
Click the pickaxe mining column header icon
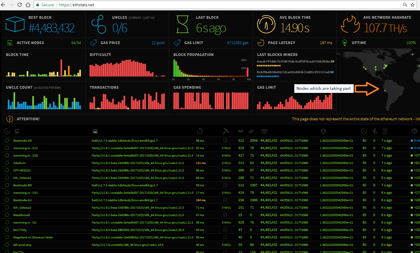[x=225, y=131]
